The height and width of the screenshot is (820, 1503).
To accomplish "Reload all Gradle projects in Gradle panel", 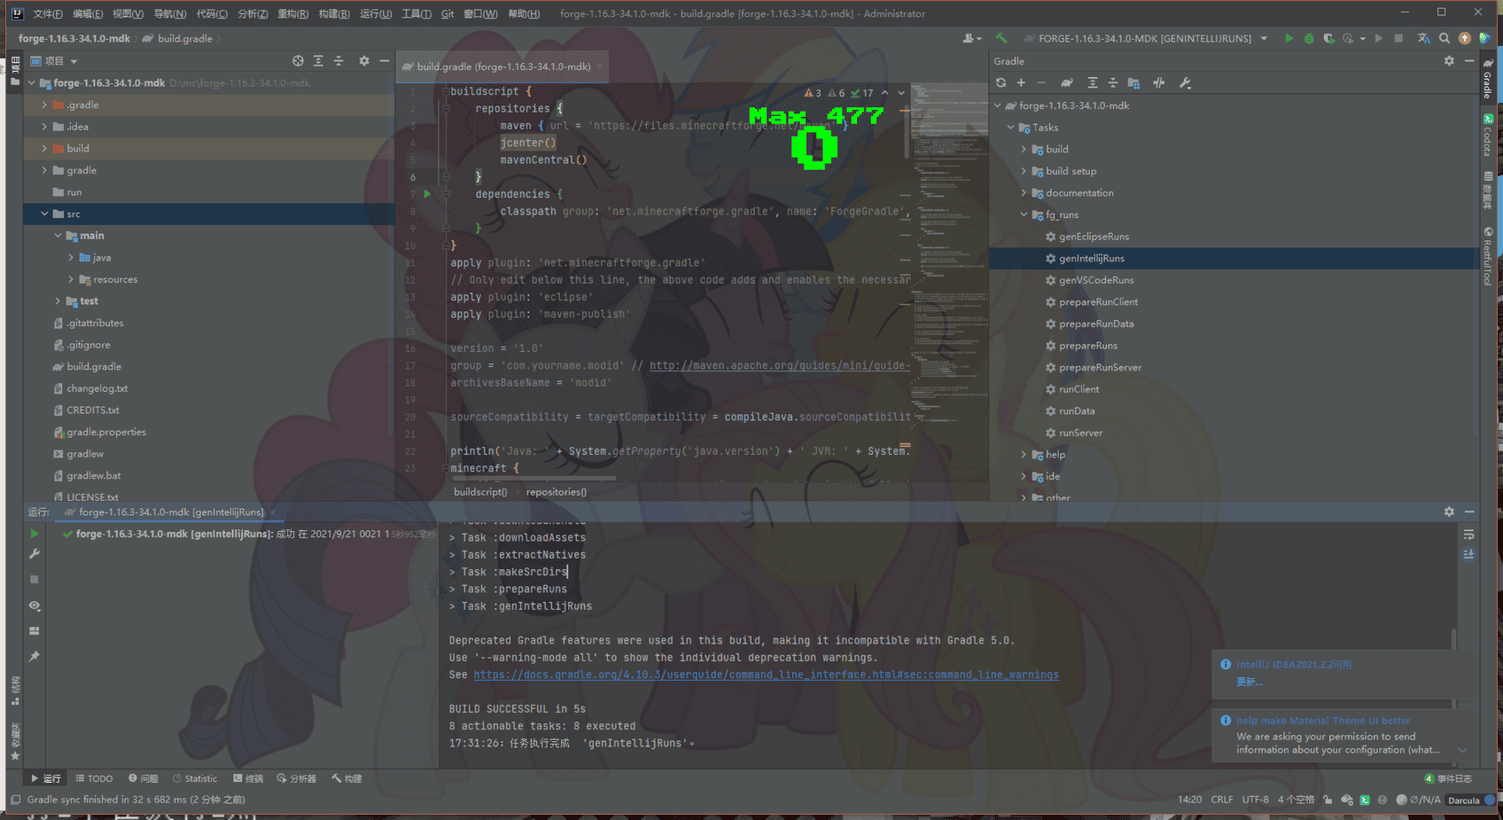I will [1001, 83].
